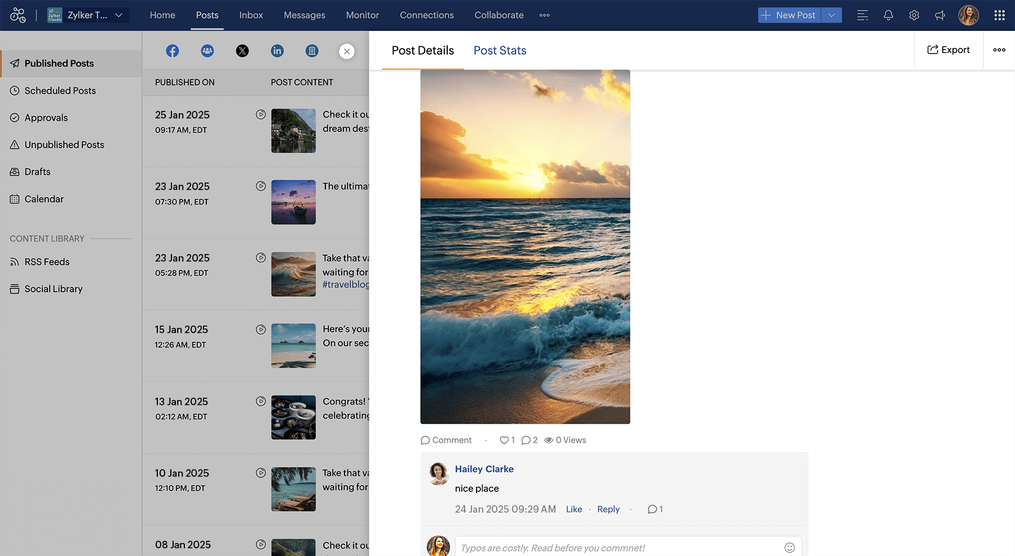This screenshot has width=1015, height=556.
Task: Click the megaphone announcements icon
Action: (940, 15)
